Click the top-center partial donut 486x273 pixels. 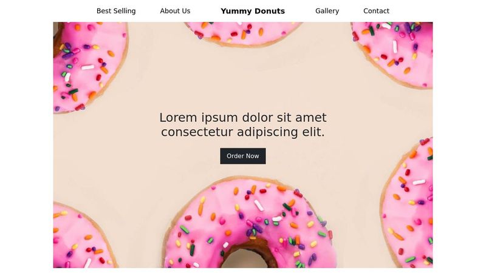tap(244, 33)
